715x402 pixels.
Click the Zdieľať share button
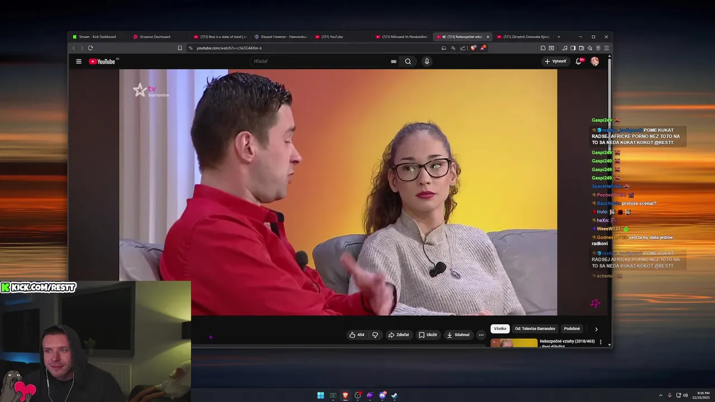pos(399,335)
